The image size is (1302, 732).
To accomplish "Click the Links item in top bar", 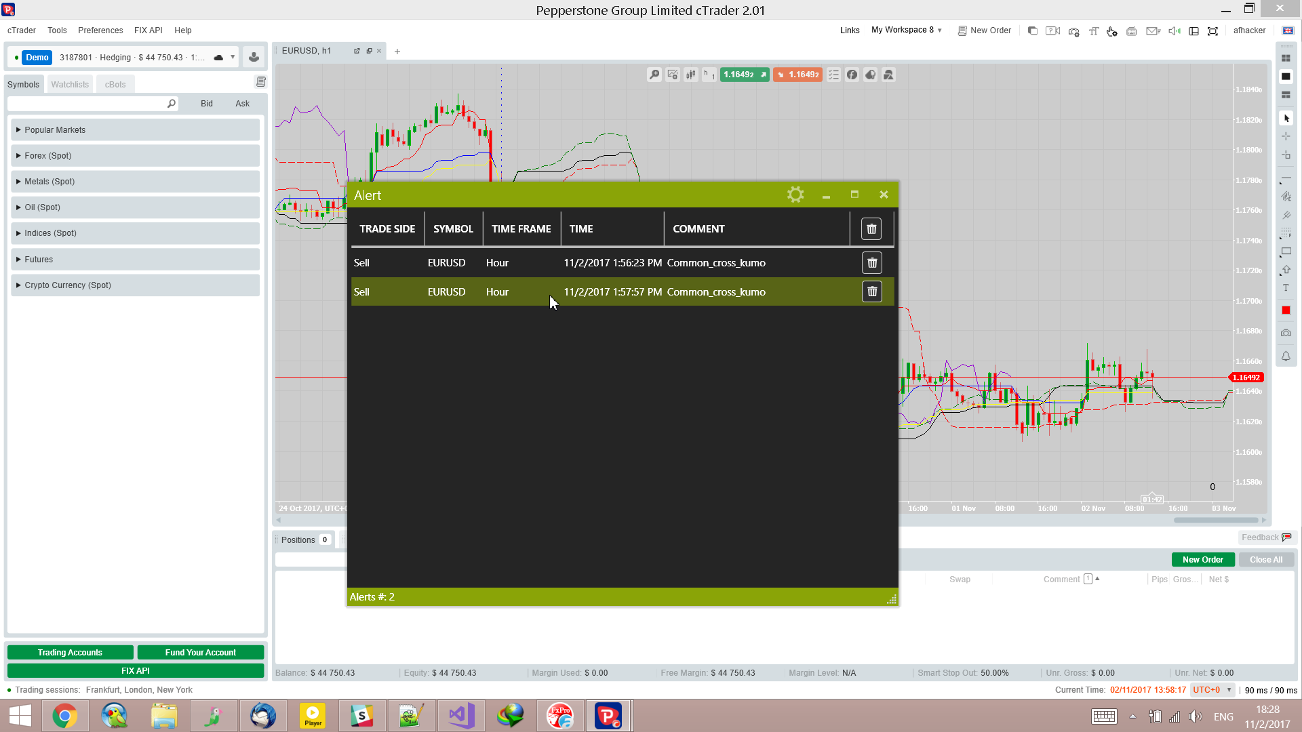I will pos(850,30).
